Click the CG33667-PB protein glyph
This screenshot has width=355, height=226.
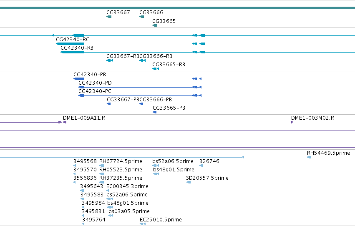point(109,104)
